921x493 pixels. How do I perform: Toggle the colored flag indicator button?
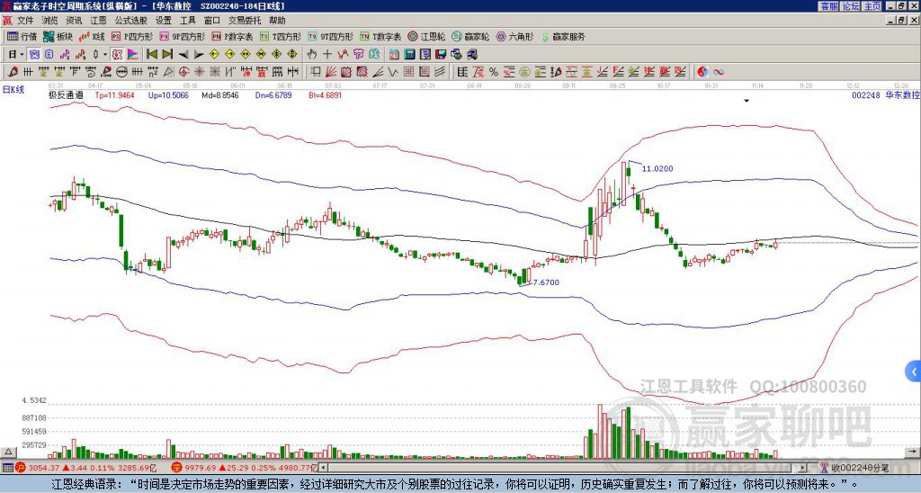pos(133,54)
